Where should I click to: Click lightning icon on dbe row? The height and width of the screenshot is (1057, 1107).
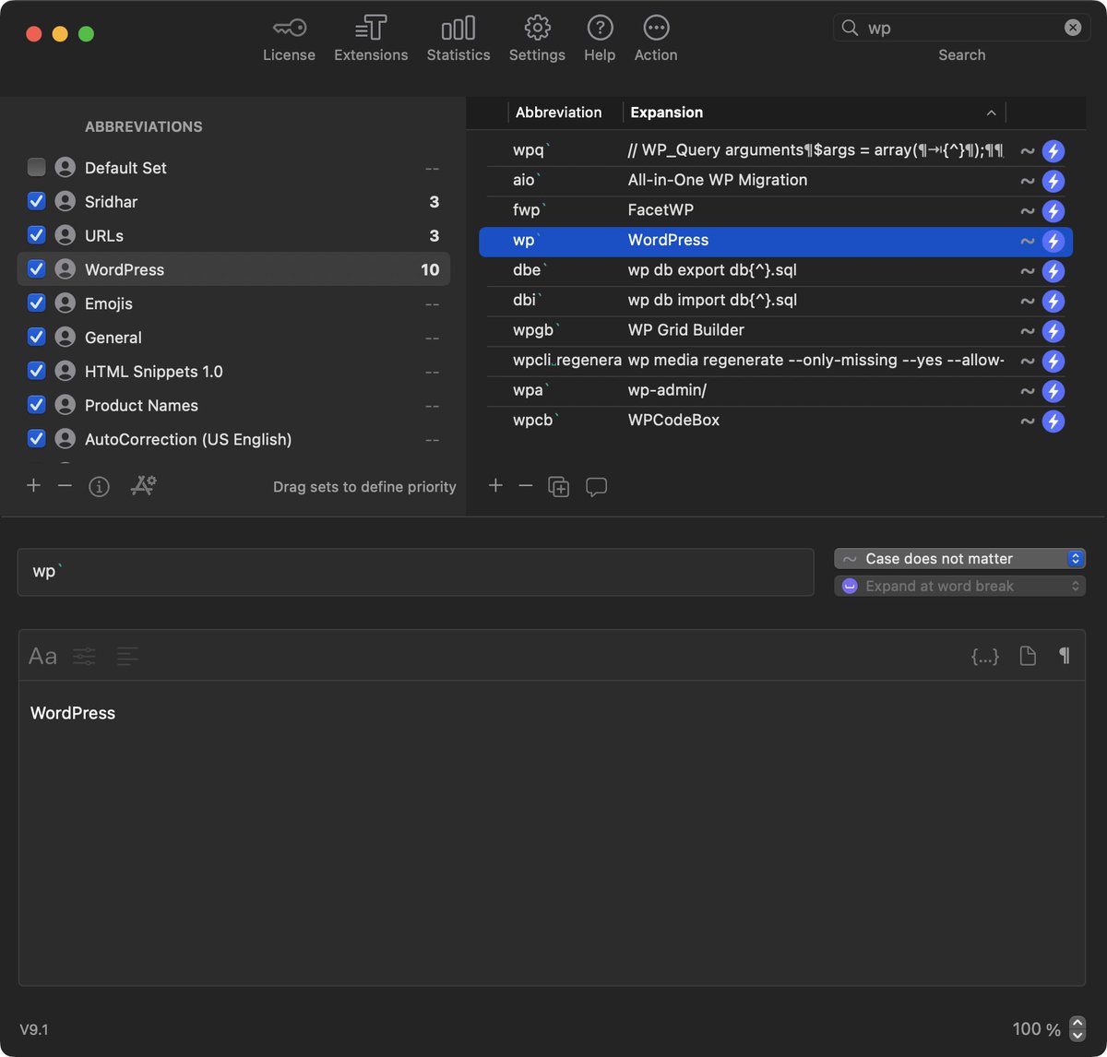click(1053, 271)
